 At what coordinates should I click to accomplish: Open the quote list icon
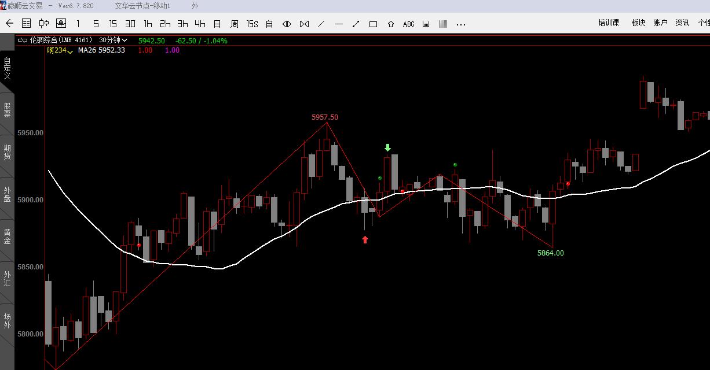[x=26, y=24]
